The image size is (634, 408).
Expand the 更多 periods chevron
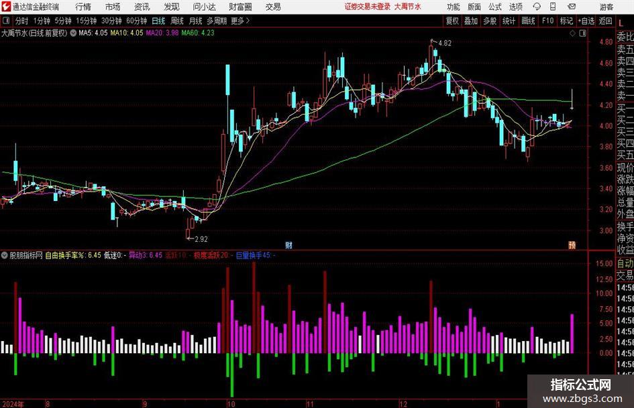pyautogui.click(x=248, y=21)
